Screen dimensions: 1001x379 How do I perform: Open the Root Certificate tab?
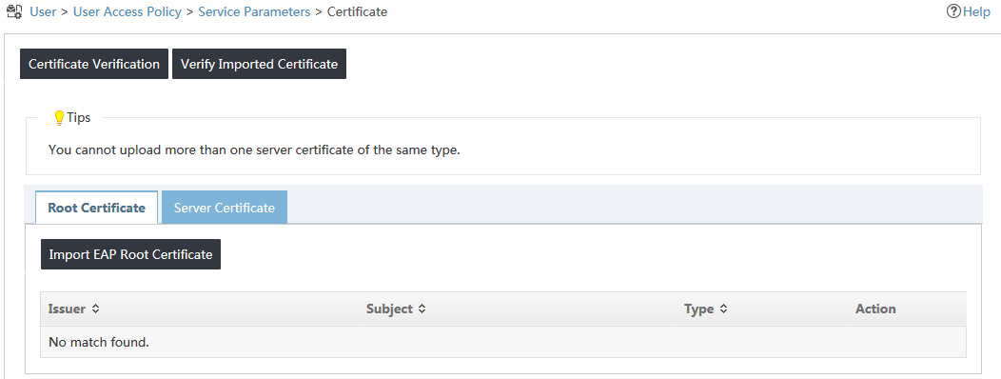[x=96, y=208]
